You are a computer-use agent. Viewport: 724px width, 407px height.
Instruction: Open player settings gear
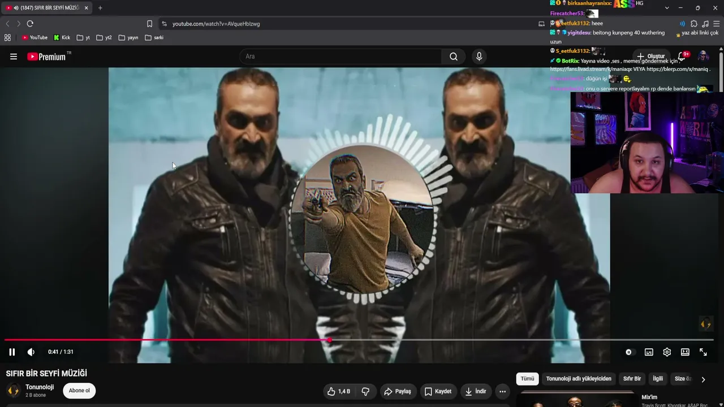pyautogui.click(x=667, y=352)
